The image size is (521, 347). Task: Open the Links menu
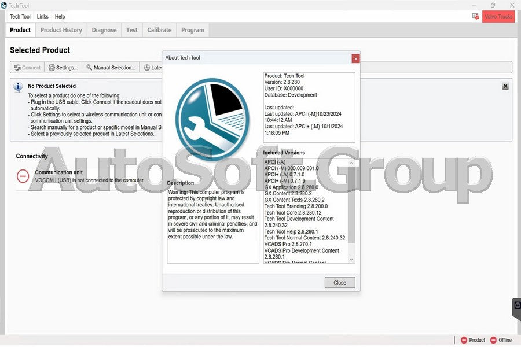(42, 16)
